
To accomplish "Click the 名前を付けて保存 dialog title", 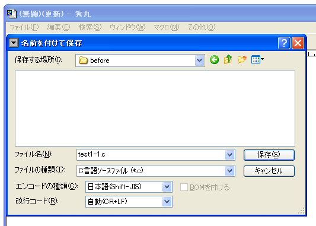I will [52, 43].
